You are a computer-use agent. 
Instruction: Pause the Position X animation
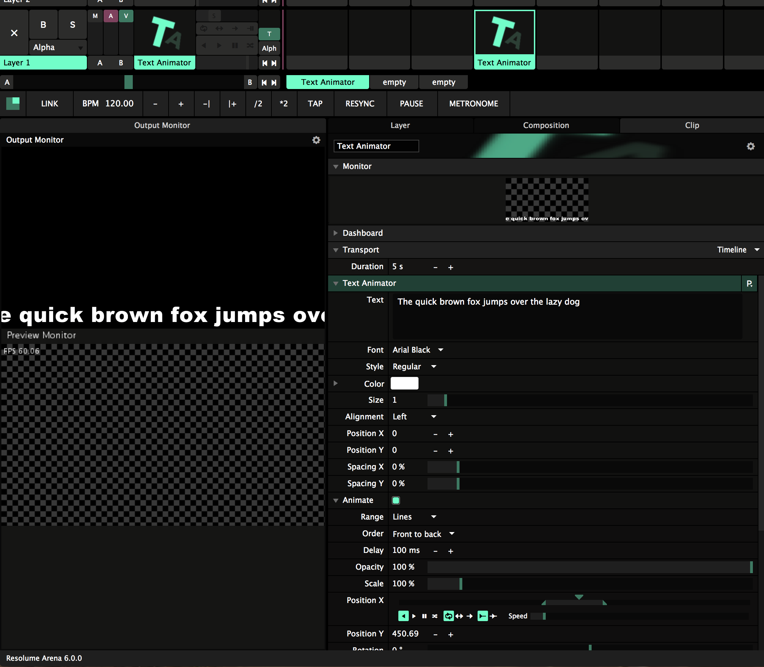(424, 616)
